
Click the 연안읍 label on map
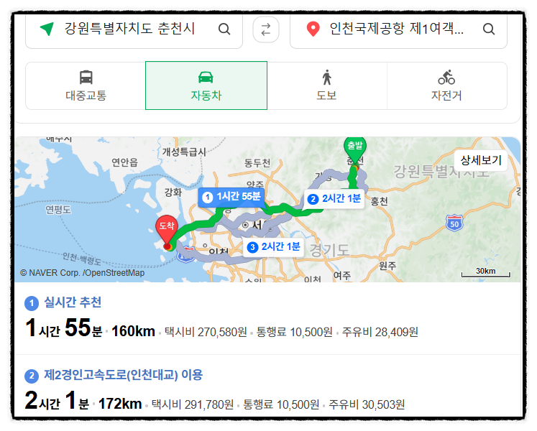125,162
